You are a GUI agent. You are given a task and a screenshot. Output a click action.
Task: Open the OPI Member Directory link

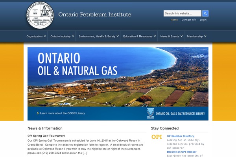coord(180,136)
